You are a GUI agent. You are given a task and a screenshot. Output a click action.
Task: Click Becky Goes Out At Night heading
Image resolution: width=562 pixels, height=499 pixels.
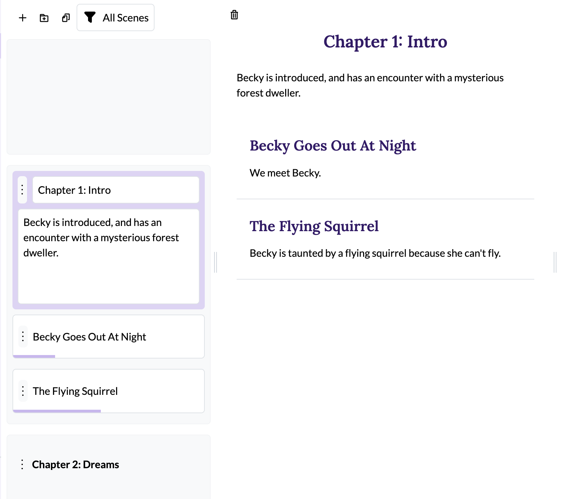333,146
